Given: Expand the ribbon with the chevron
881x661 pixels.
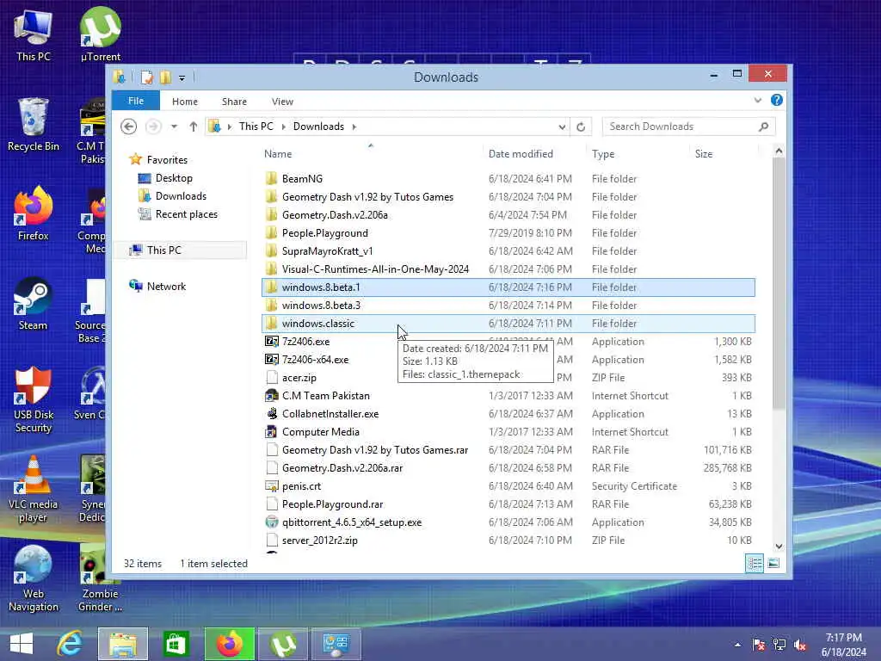Looking at the screenshot, I should coord(758,101).
